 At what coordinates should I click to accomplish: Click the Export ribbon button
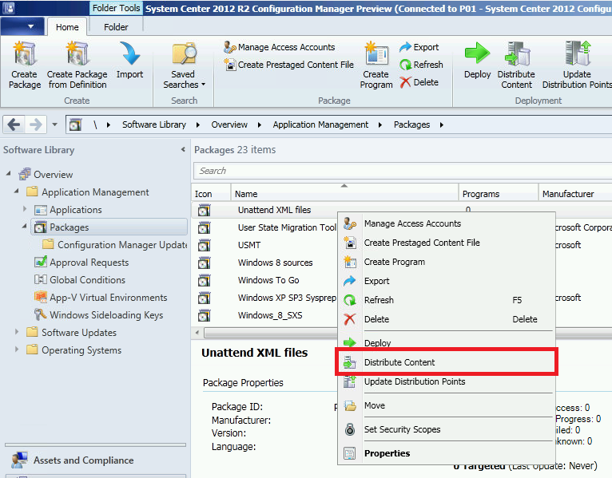(x=419, y=47)
